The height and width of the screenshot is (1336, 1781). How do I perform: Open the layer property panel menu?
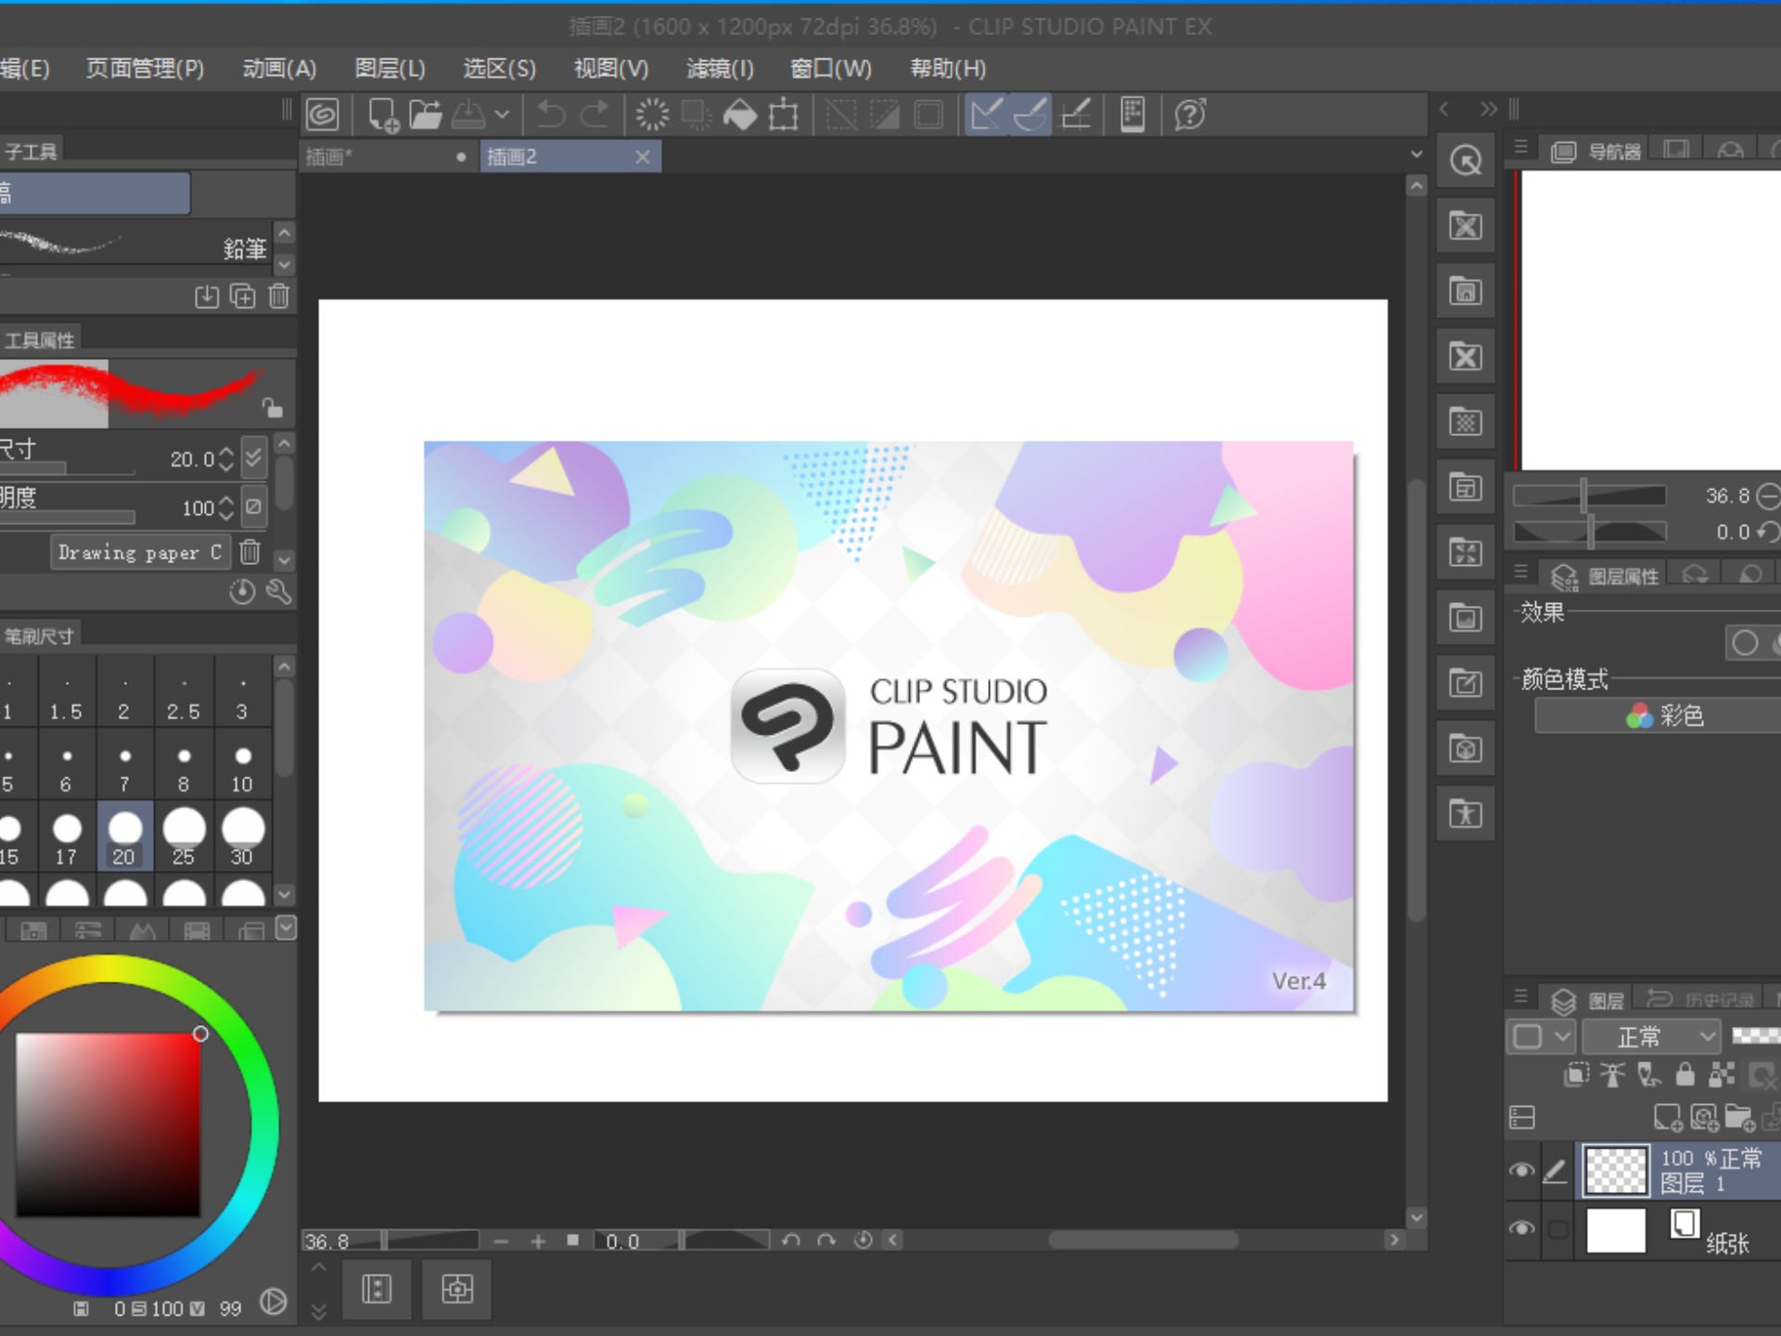point(1521,572)
